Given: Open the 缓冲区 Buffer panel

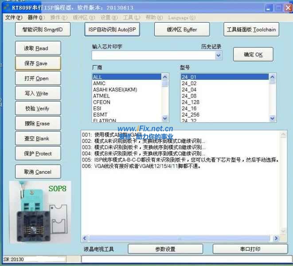Looking at the screenshot, I should (x=182, y=29).
